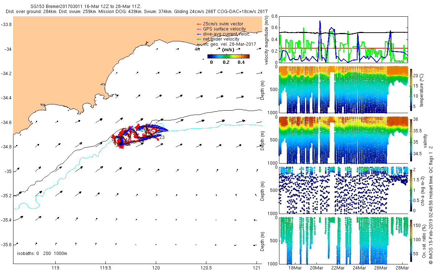
Task: Click the velocity (m/s) colorbar under the legend
Action: (x=228, y=56)
